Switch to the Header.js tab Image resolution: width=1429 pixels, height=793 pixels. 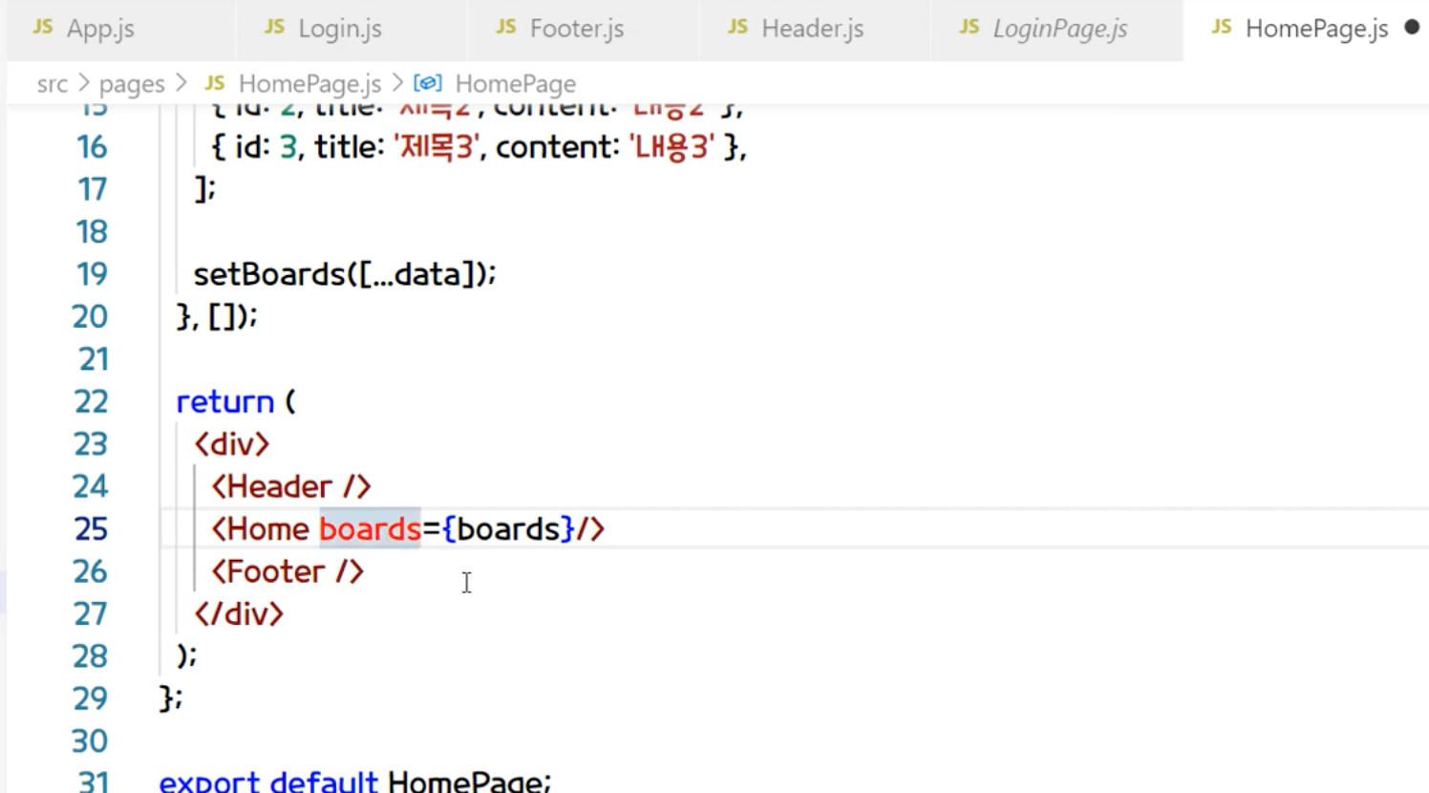(x=815, y=29)
